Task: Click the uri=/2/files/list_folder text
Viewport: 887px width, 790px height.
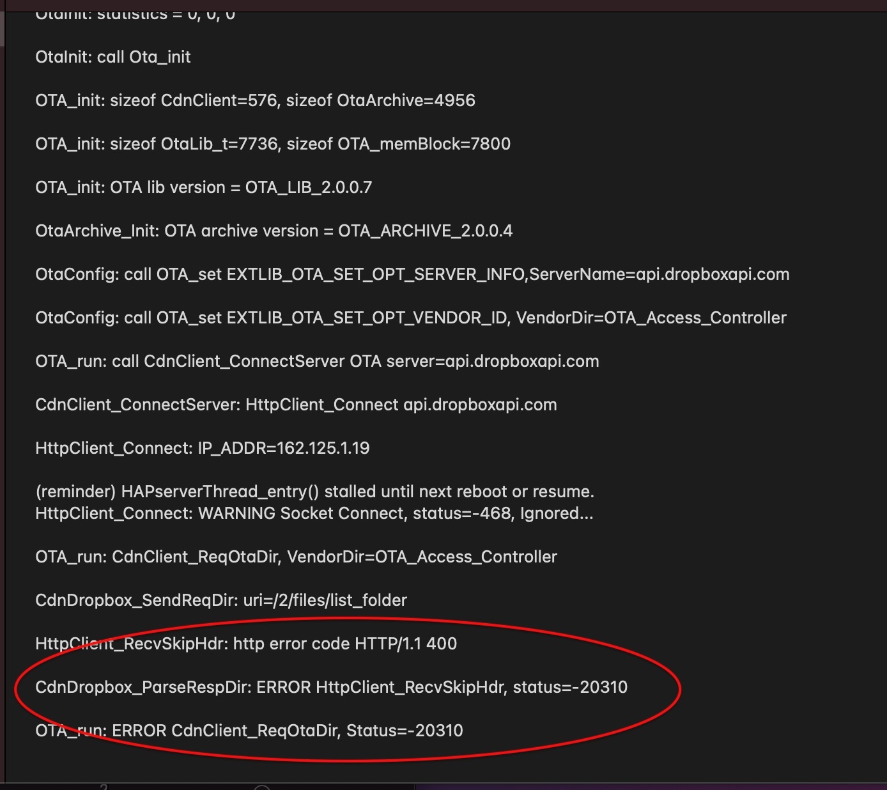Action: pyautogui.click(x=325, y=600)
